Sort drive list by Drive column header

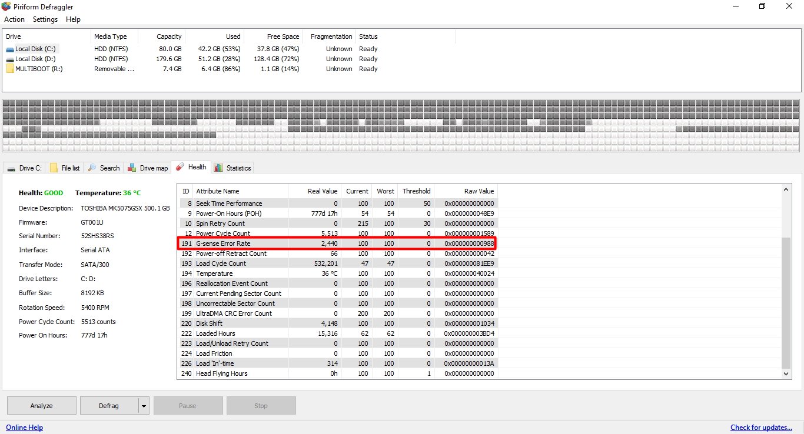47,36
